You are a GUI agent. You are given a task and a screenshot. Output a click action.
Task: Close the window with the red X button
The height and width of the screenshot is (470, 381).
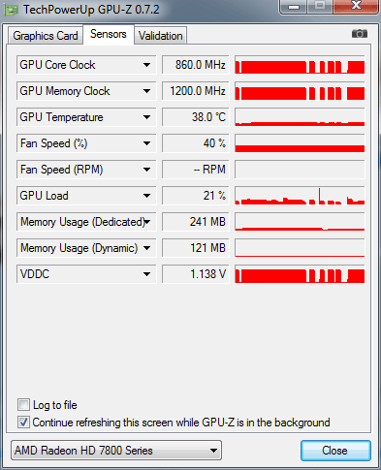click(356, 6)
